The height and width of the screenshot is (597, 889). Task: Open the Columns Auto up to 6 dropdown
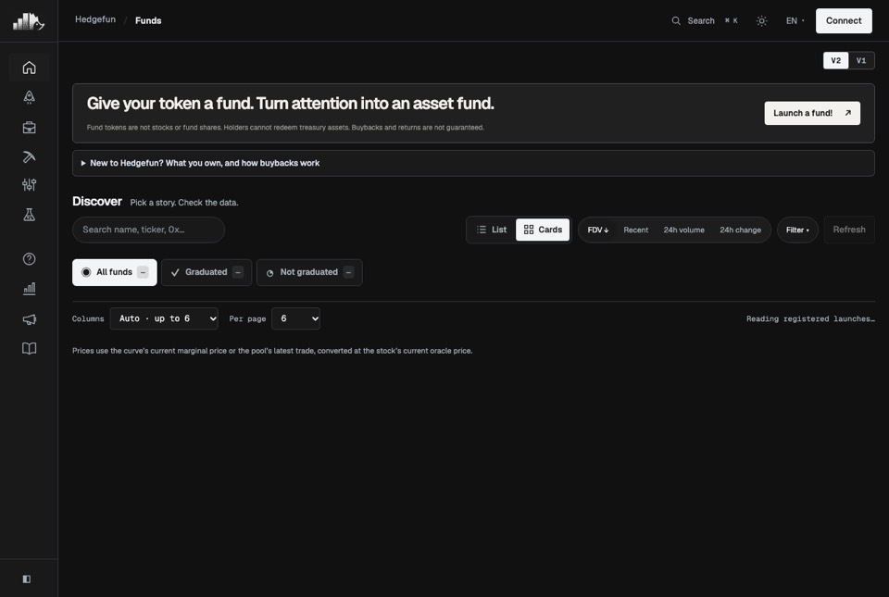tap(164, 318)
